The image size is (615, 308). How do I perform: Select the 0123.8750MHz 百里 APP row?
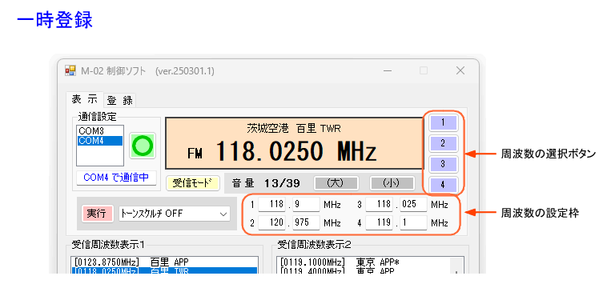(x=165, y=262)
